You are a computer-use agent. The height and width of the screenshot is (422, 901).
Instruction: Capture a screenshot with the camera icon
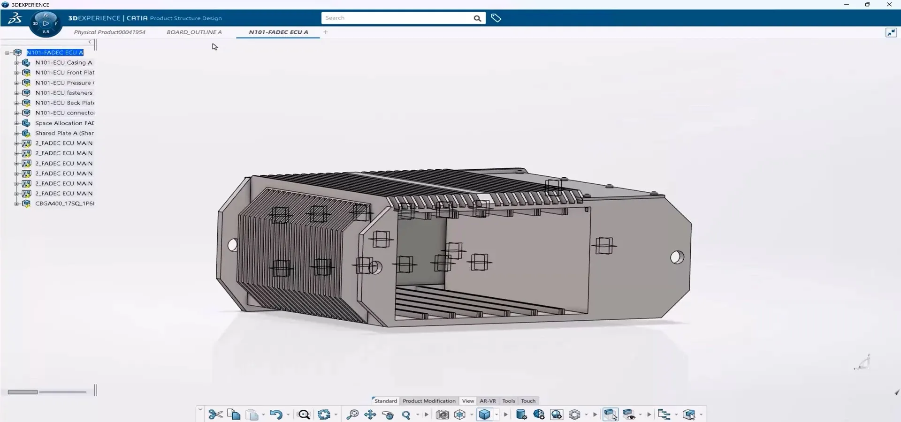click(x=442, y=414)
